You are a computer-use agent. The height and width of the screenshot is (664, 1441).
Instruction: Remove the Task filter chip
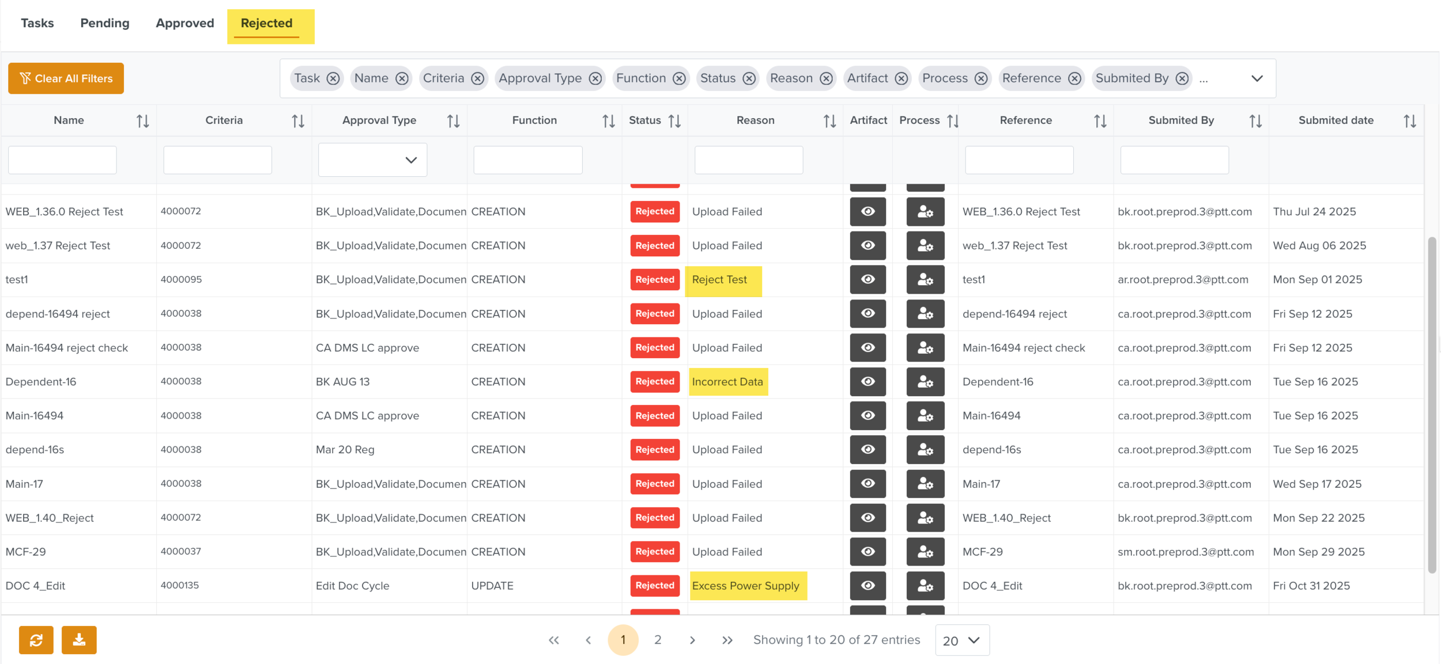333,78
